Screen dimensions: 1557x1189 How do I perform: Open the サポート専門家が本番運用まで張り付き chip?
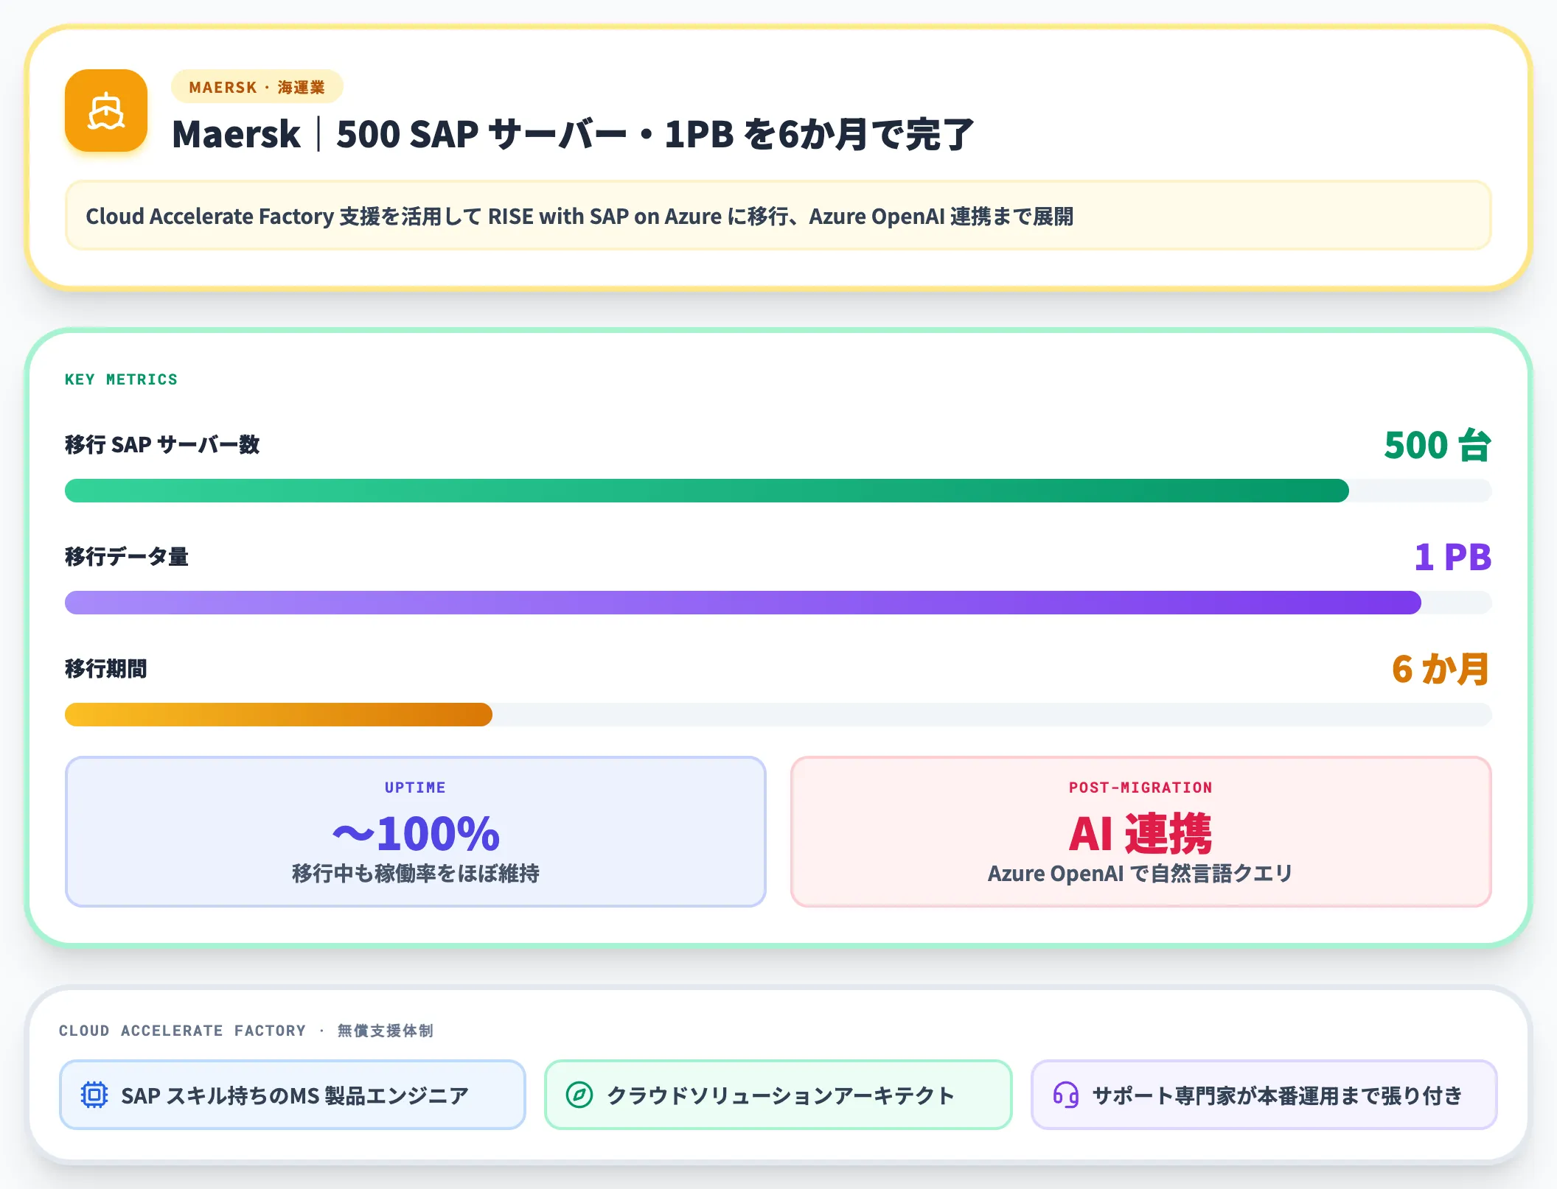click(x=1264, y=1095)
